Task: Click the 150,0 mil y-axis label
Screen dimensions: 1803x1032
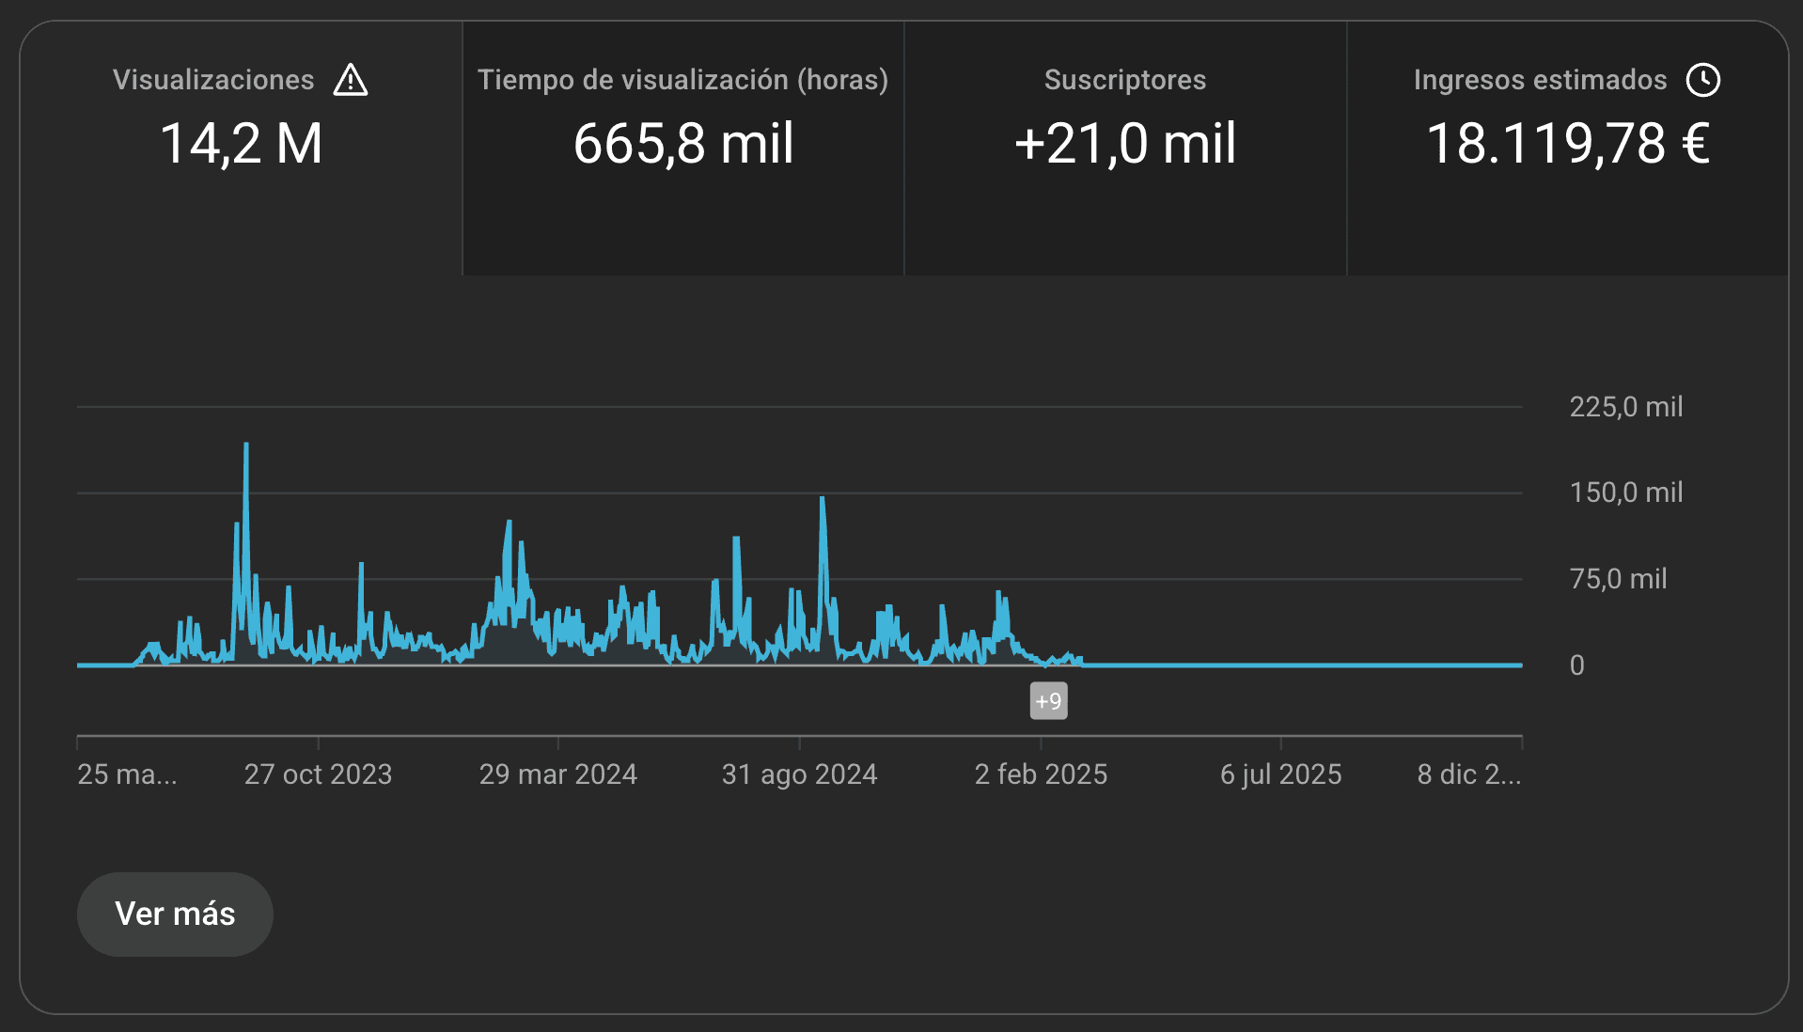Action: [1625, 493]
